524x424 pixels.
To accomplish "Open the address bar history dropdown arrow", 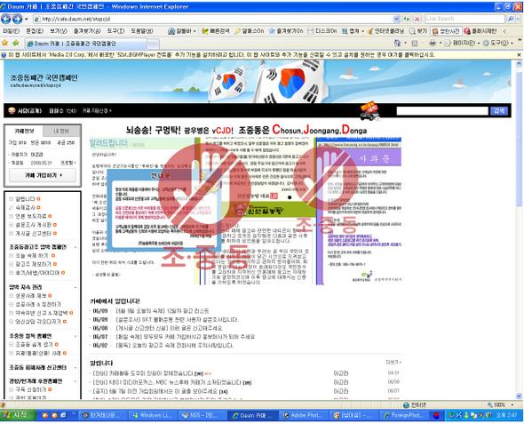I will click(x=396, y=19).
